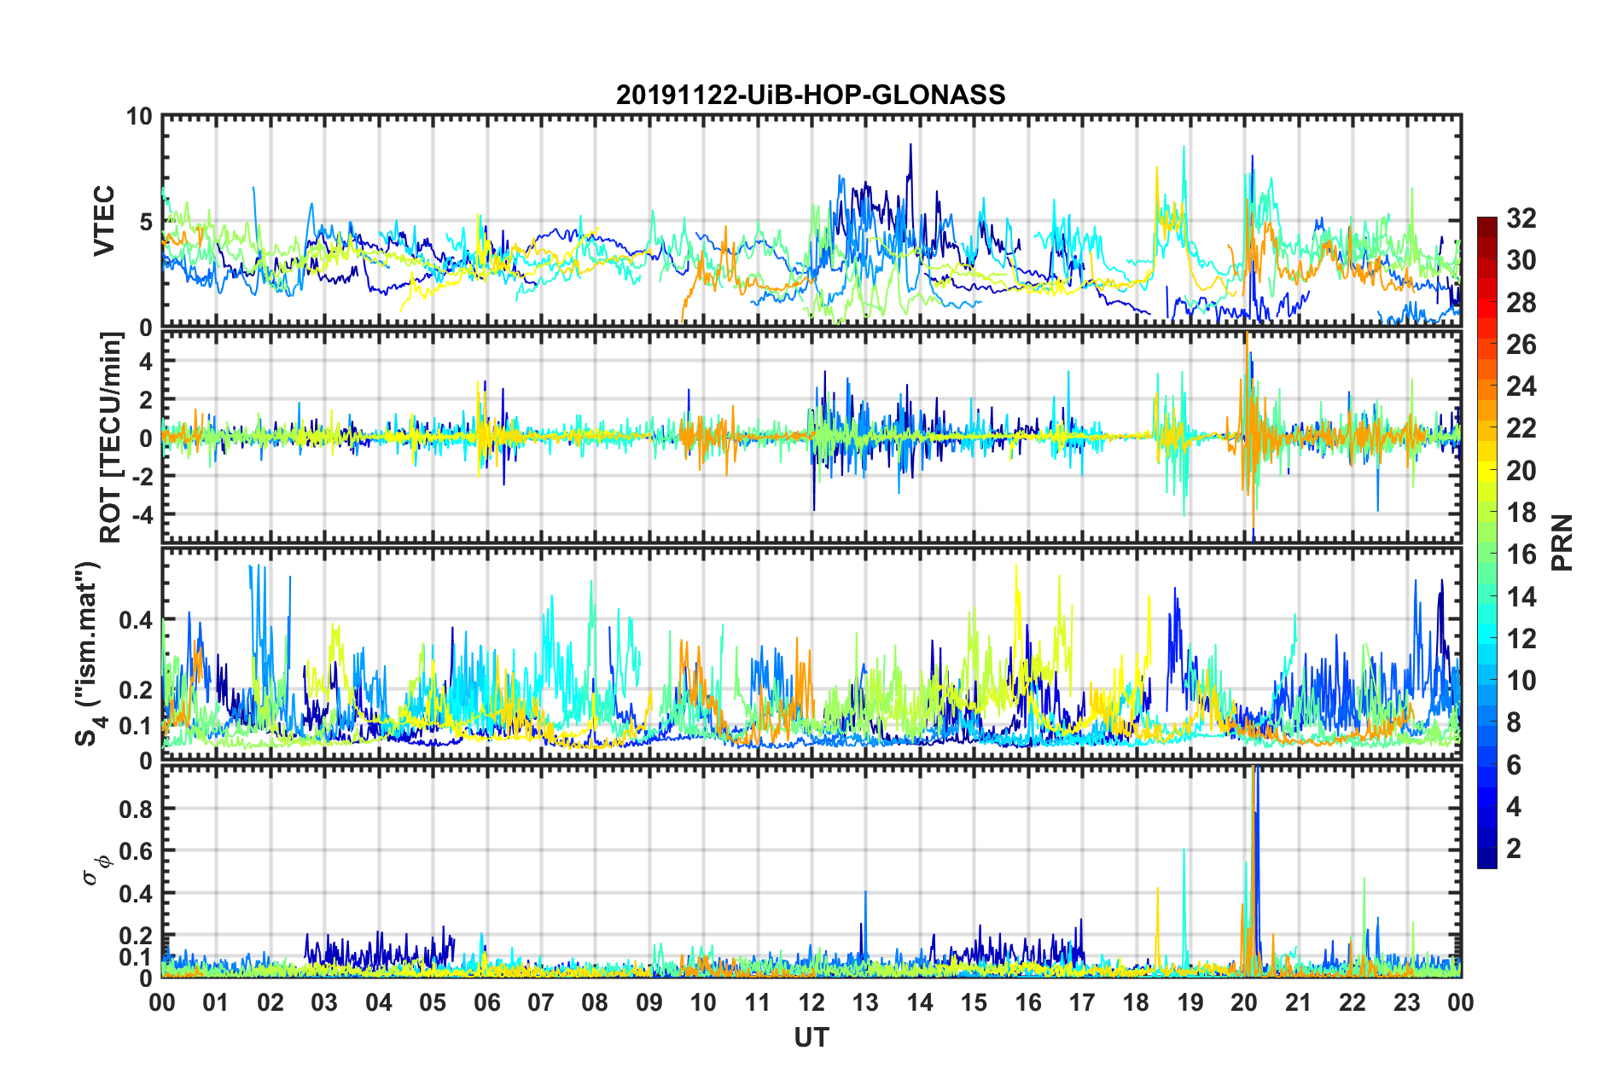Click the S4 axis tick label 0.4
The height and width of the screenshot is (1085, 1623).
[135, 620]
